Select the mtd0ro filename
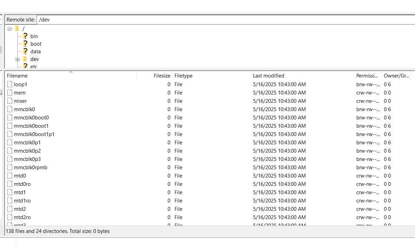The height and width of the screenshot is (244, 415). 22,184
